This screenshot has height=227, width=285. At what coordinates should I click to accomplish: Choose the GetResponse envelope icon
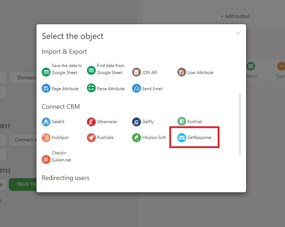[x=182, y=138]
